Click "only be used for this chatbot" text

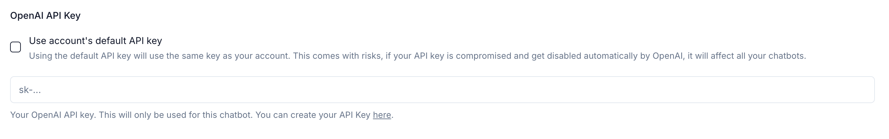193,115
